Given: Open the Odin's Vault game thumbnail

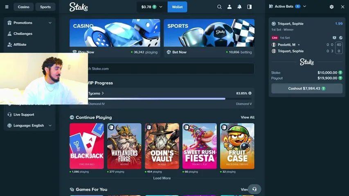Looking at the screenshot, I should [162, 146].
